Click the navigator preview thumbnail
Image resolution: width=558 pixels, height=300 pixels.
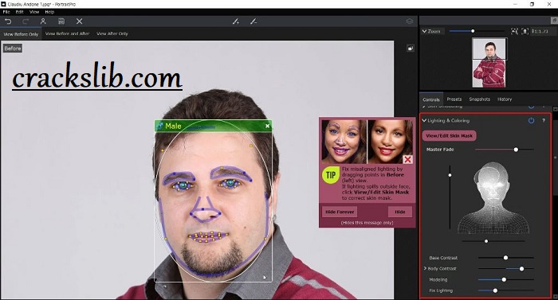pos(489,63)
